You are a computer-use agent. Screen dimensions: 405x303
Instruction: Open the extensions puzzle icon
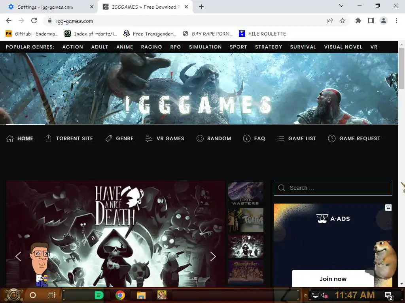358,21
